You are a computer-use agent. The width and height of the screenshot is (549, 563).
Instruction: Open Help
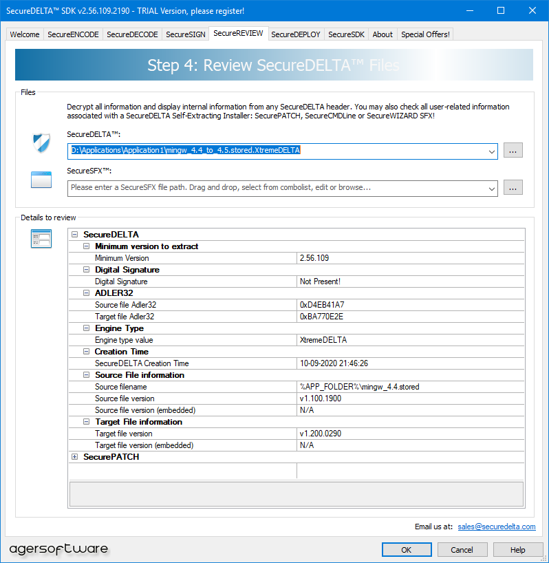[518, 550]
